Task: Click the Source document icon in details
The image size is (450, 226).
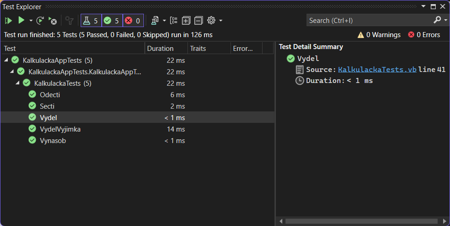Action: click(x=300, y=70)
